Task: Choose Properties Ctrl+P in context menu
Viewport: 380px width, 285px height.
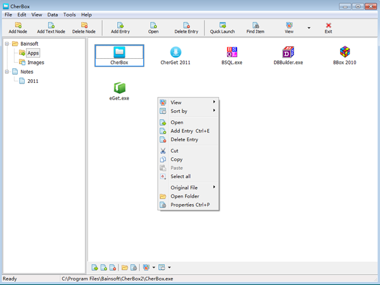Action: (x=188, y=205)
